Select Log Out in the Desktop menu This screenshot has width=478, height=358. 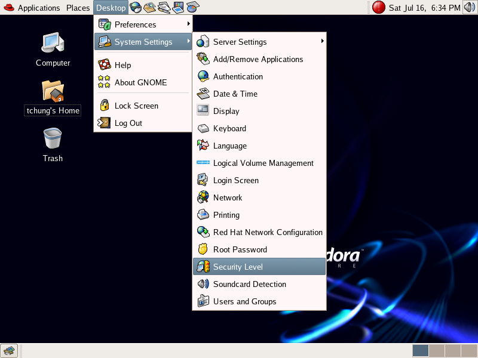pos(143,123)
